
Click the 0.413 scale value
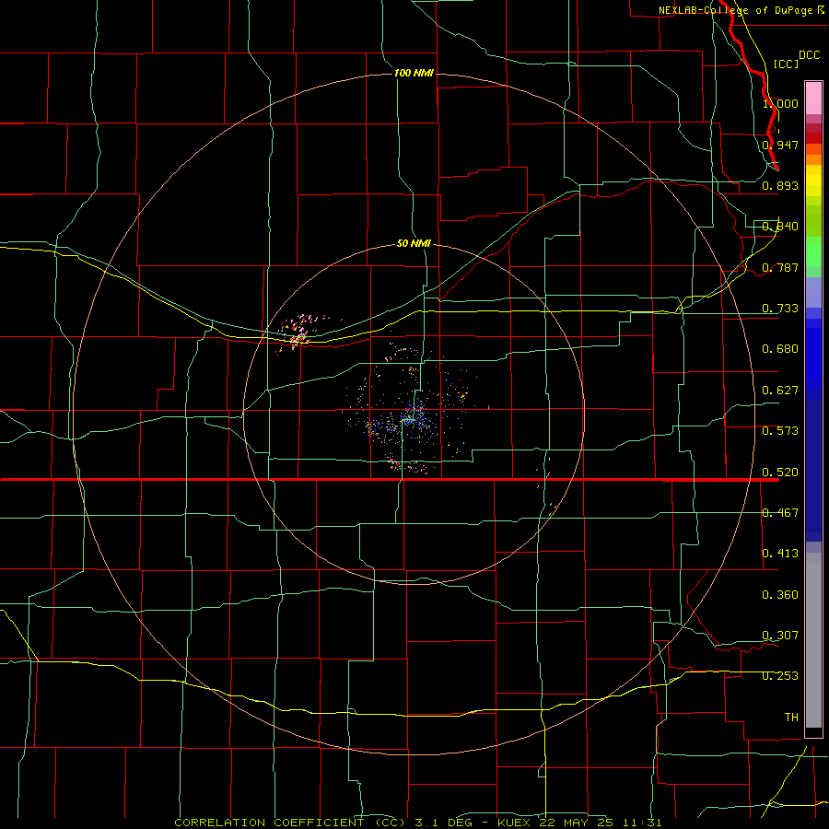coord(780,554)
